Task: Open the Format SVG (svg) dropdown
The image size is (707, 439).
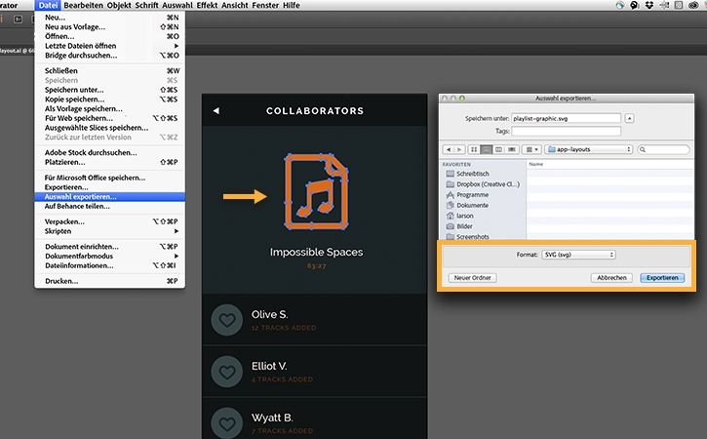Action: pyautogui.click(x=578, y=255)
